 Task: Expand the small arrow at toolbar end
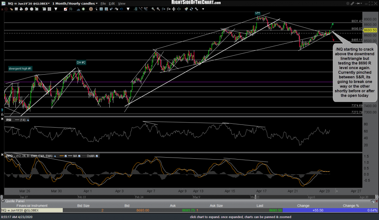203,9
